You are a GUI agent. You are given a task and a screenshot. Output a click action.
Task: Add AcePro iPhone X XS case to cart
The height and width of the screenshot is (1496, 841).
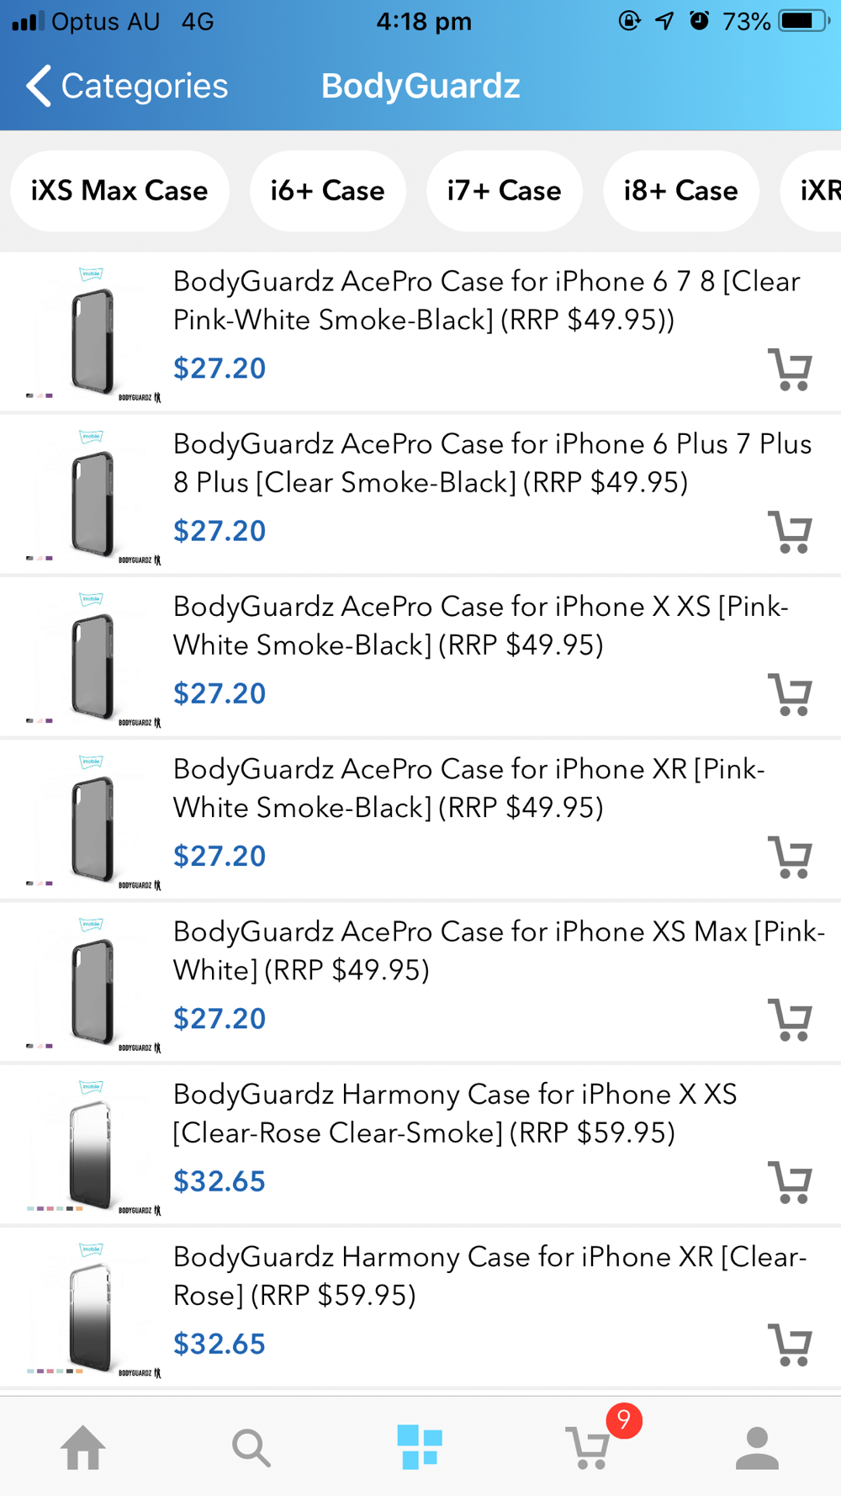coord(790,694)
